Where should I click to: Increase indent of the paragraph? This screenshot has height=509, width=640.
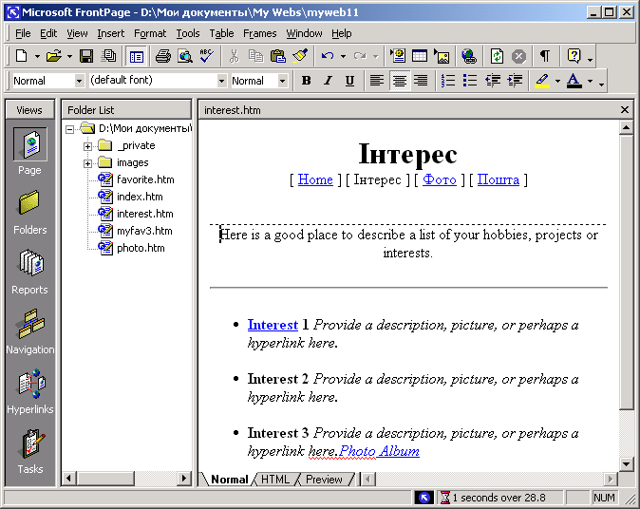[515, 81]
